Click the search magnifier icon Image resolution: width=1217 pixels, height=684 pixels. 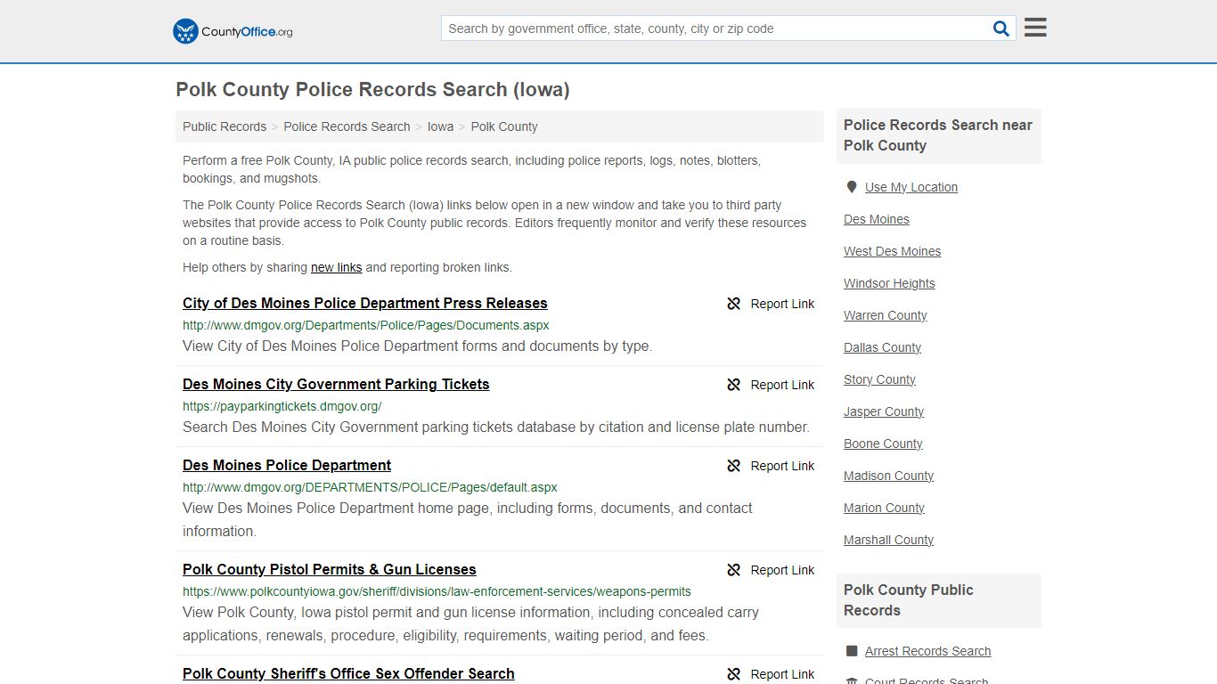point(1001,28)
